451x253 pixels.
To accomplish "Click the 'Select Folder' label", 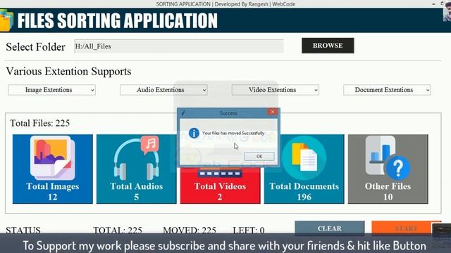I will pyautogui.click(x=36, y=47).
